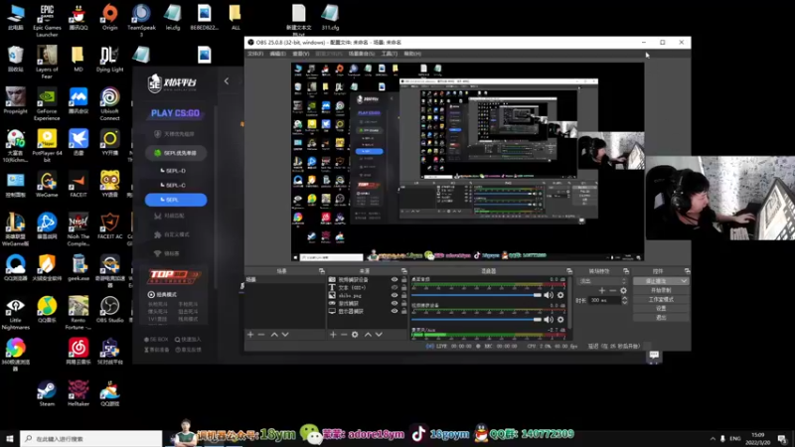795x447 pixels.
Task: Mute the second mixer channel speaker icon
Action: 549,319
